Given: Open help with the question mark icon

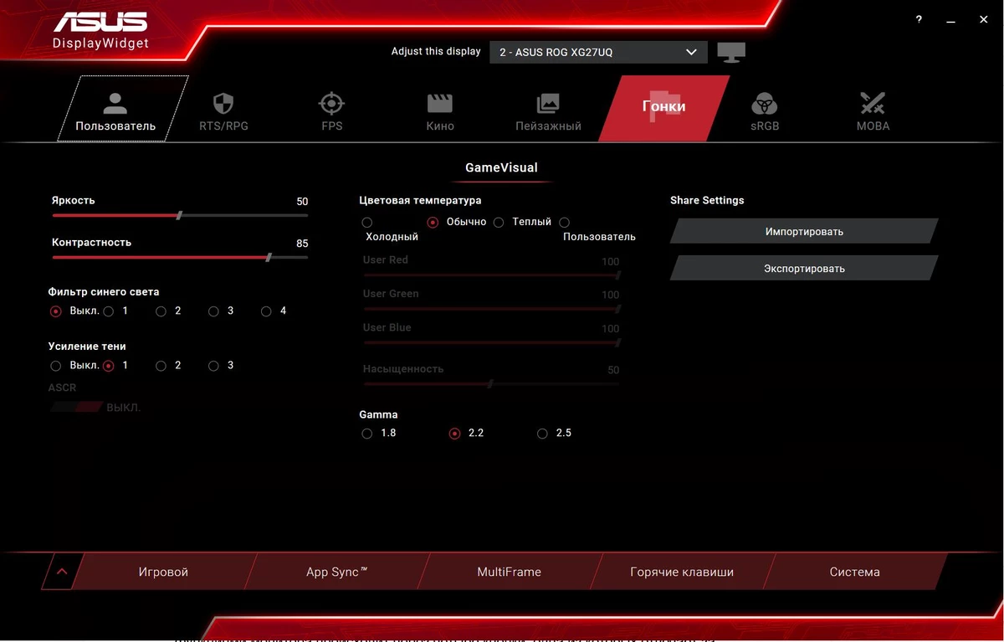Looking at the screenshot, I should [x=919, y=19].
